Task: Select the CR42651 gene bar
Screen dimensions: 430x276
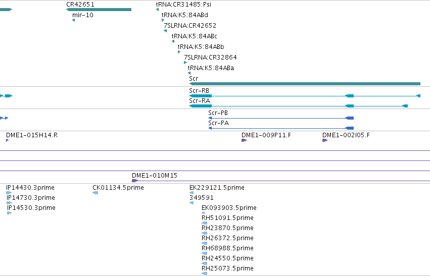Action: (x=99, y=10)
